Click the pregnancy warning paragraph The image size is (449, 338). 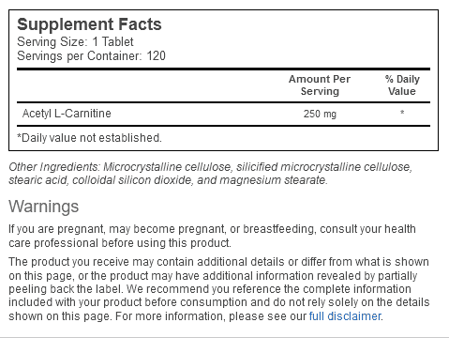click(x=212, y=236)
